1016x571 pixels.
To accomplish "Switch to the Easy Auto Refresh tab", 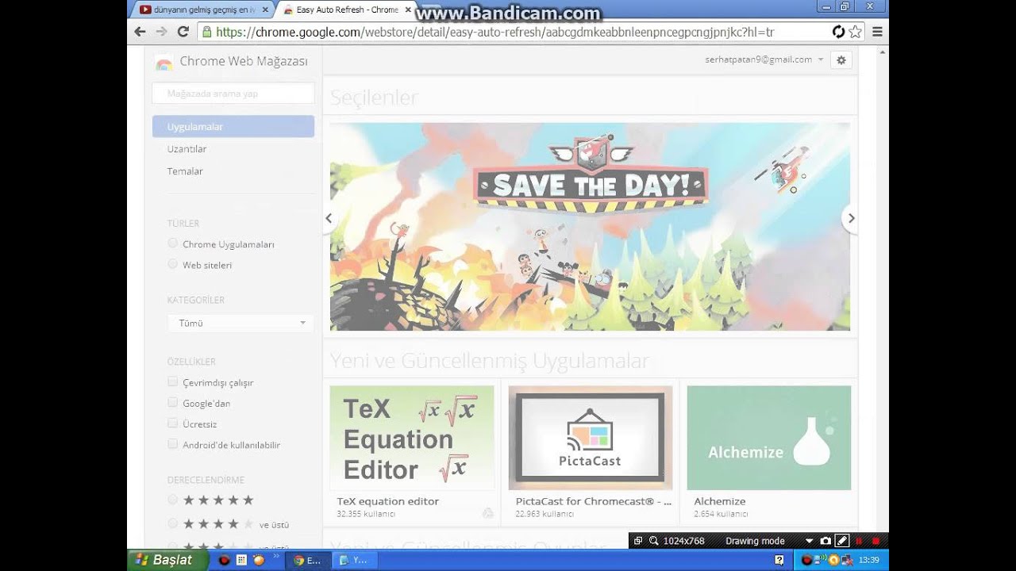I will [346, 10].
